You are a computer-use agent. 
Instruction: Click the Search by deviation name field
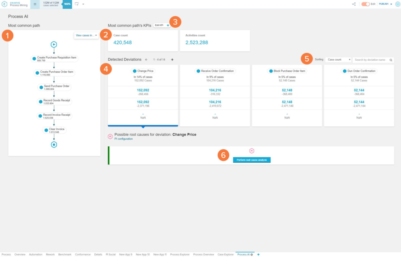point(370,60)
